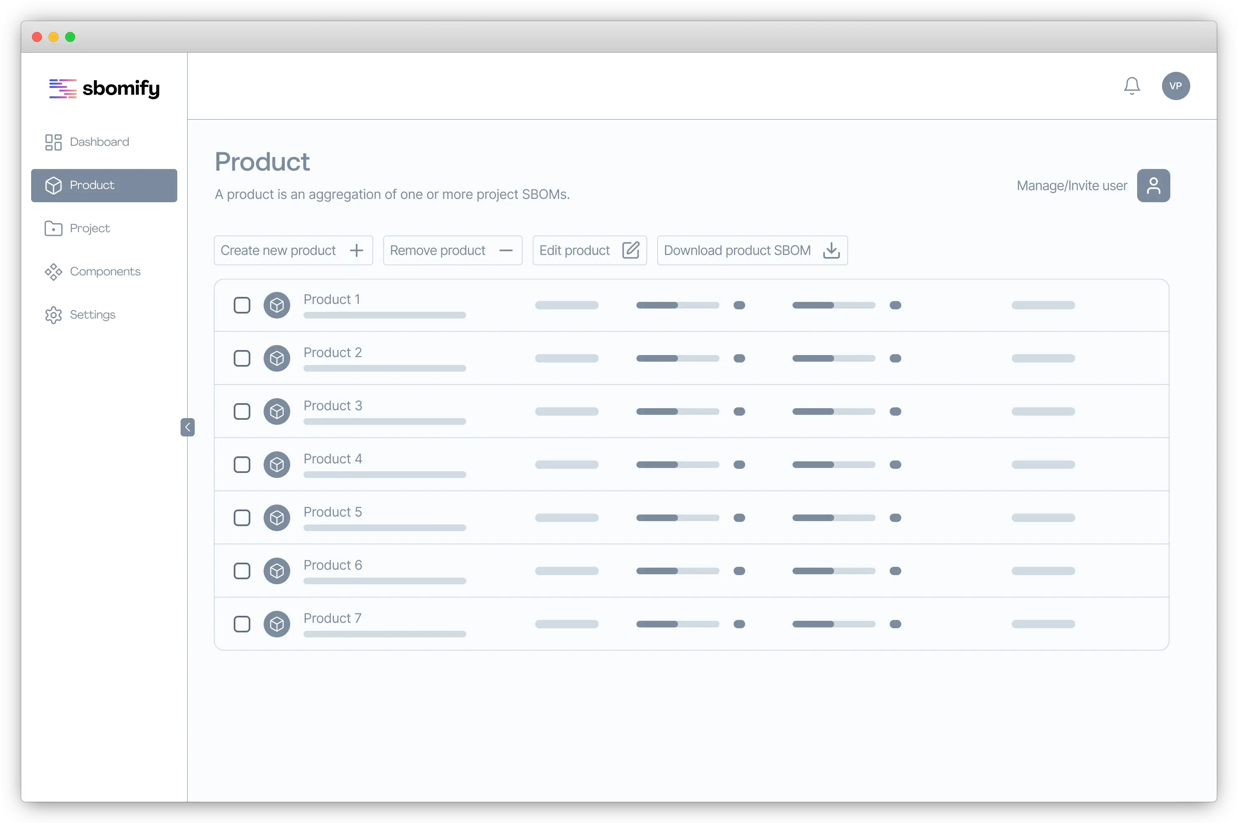Toggle checkbox for Product 7
The height and width of the screenshot is (823, 1238).
pyautogui.click(x=242, y=625)
